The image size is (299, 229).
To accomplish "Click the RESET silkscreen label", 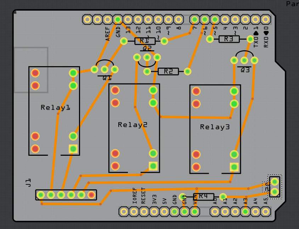I will (143, 196).
